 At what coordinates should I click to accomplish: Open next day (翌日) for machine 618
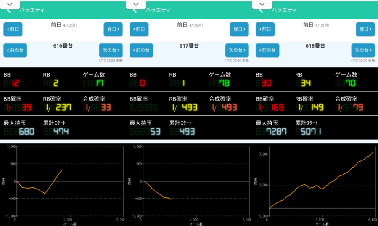pos(365,29)
